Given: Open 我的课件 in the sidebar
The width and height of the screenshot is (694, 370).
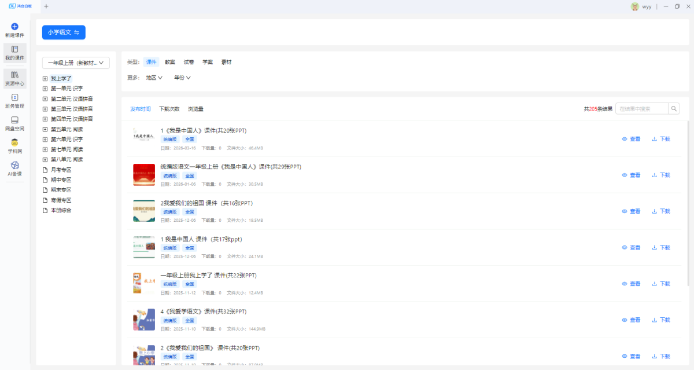Looking at the screenshot, I should pos(15,53).
